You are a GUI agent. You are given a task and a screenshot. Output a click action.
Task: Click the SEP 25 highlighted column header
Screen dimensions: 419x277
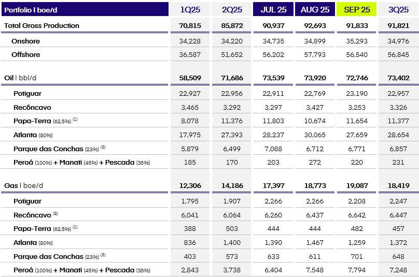(x=357, y=9)
